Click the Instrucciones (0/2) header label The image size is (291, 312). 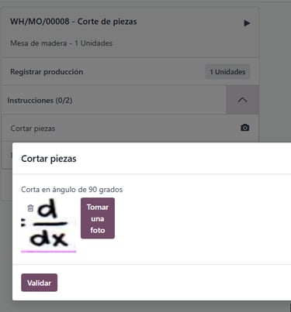(40, 101)
